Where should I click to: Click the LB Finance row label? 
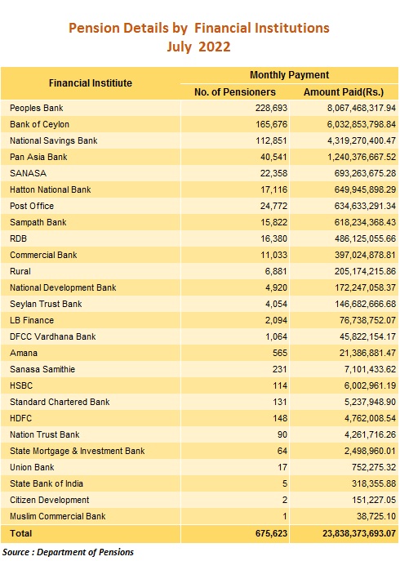[32, 320]
